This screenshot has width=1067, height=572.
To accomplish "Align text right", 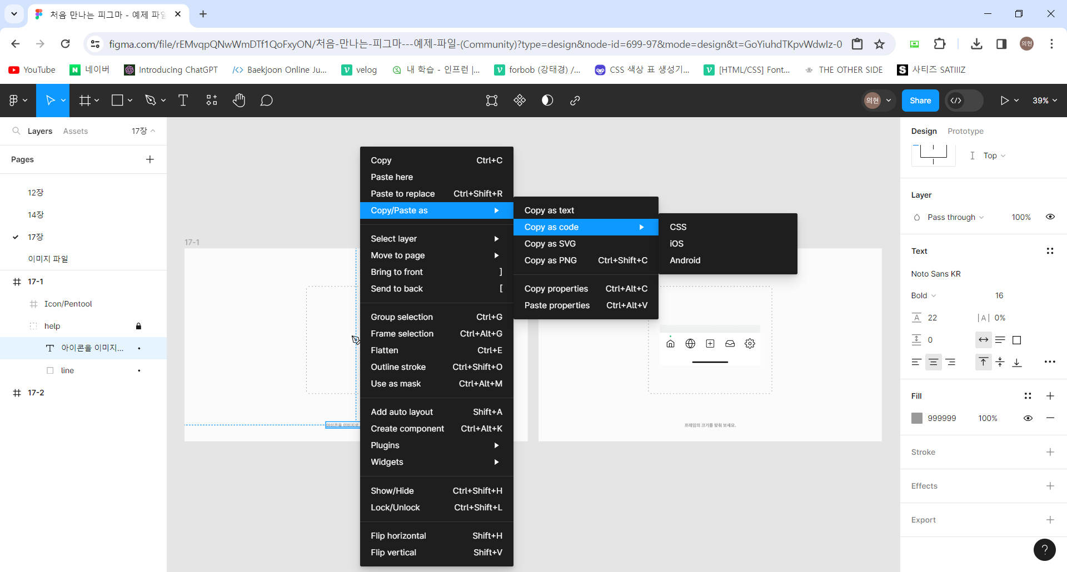I will (x=951, y=362).
